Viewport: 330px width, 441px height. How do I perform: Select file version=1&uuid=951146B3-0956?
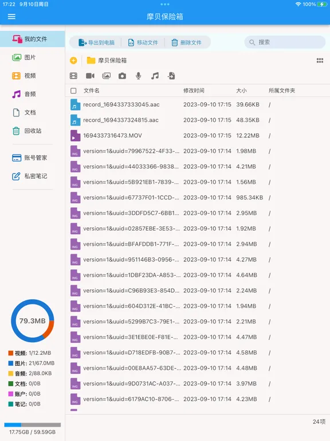[198, 260]
